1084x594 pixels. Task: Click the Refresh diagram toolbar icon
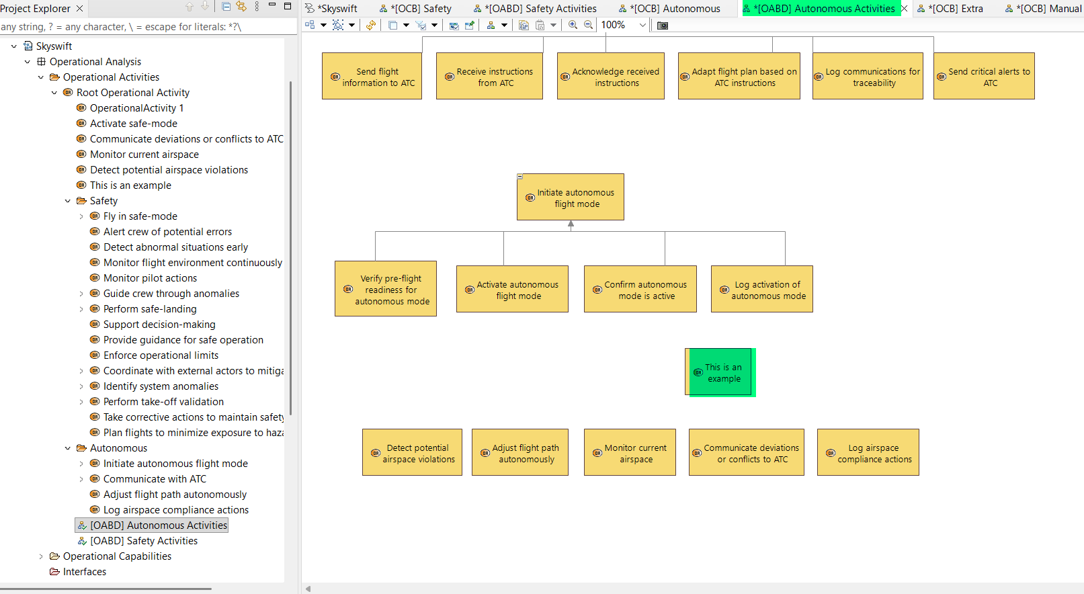(370, 25)
